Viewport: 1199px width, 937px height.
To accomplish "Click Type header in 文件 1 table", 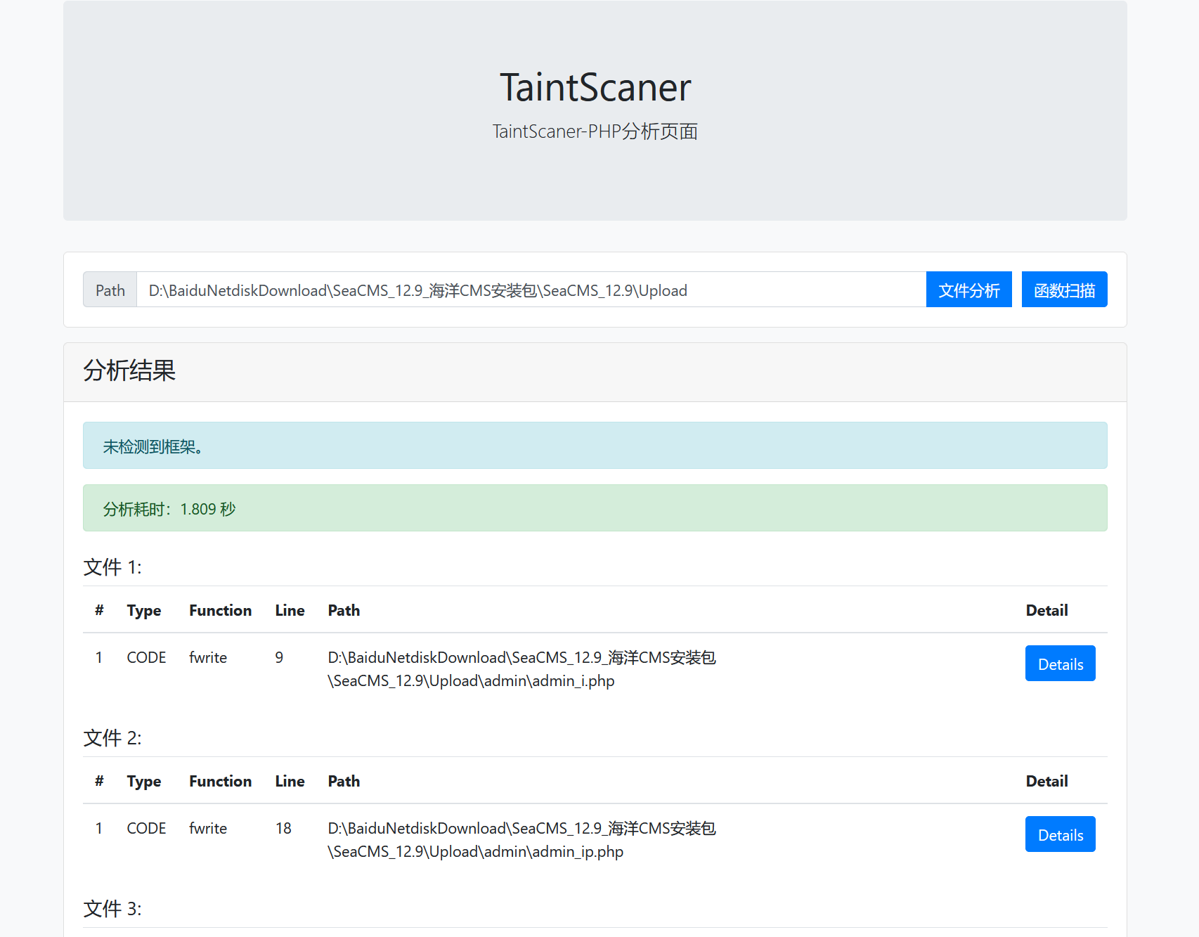I will (x=144, y=610).
